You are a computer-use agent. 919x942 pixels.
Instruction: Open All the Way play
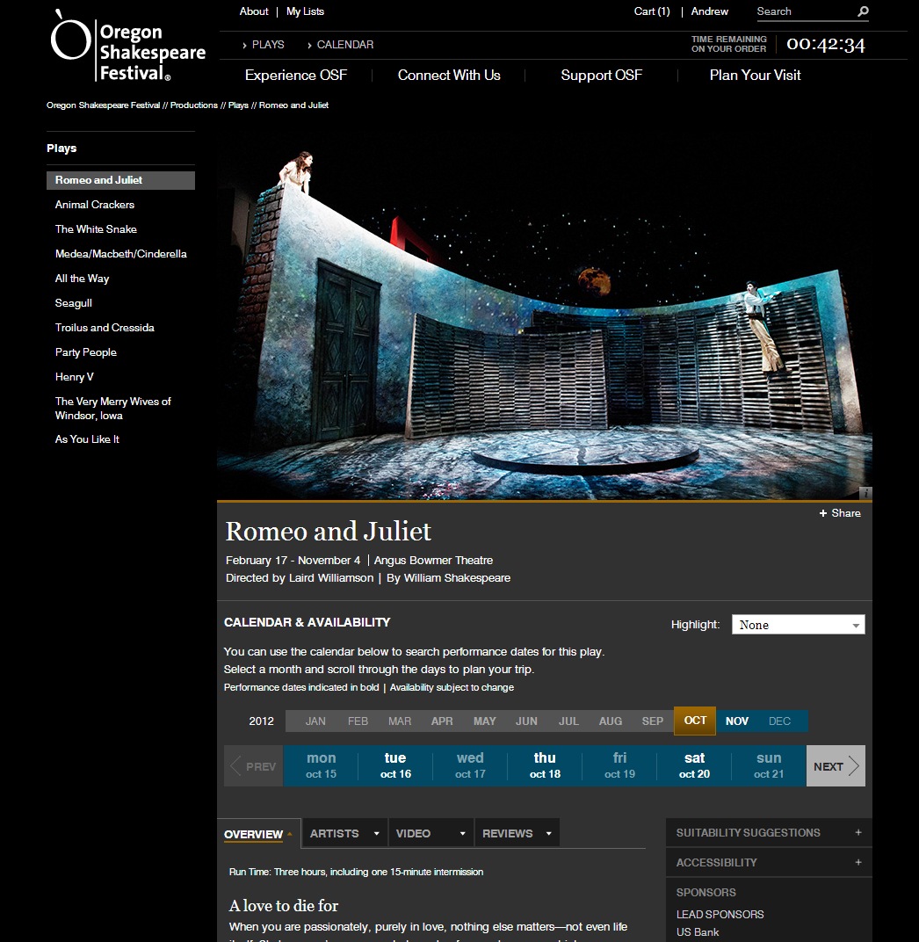(83, 279)
